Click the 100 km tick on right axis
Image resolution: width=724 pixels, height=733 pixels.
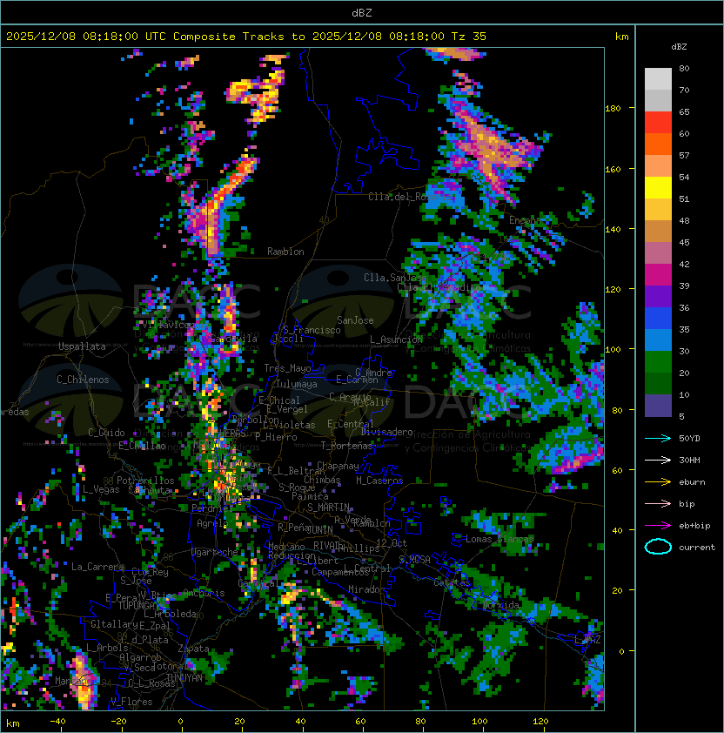click(x=613, y=350)
